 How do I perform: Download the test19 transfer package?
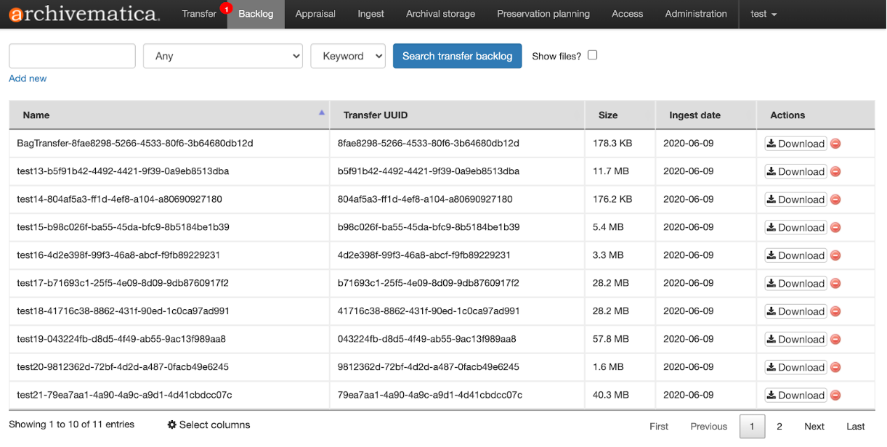point(795,339)
